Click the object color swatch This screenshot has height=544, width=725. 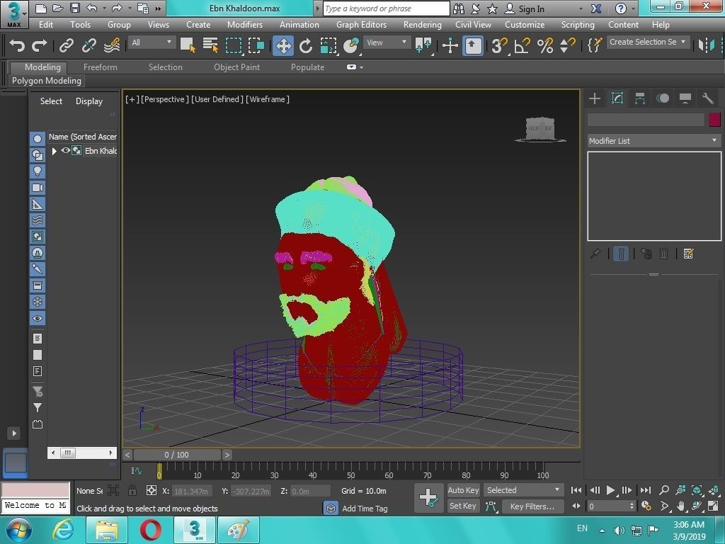click(714, 120)
